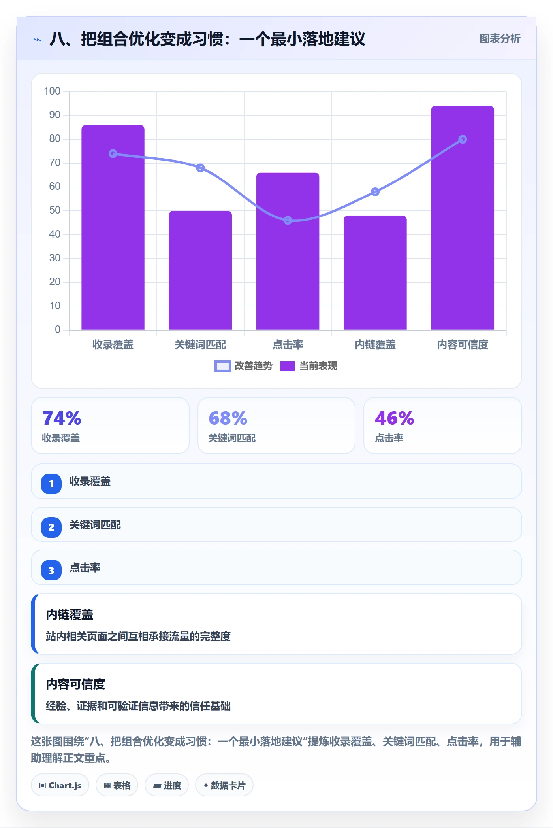Image resolution: width=553 pixels, height=828 pixels.
Task: Click the trend line point above 关键词匹配
Action: click(x=200, y=168)
